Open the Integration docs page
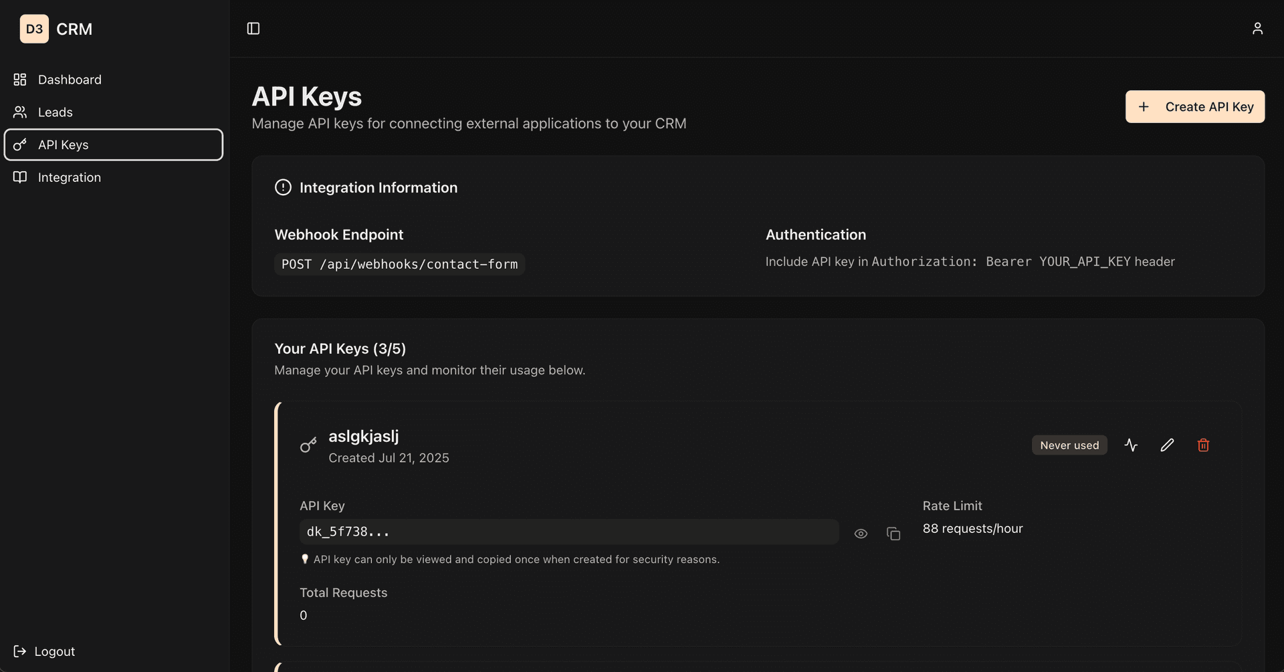Image resolution: width=1284 pixels, height=672 pixels. [69, 177]
